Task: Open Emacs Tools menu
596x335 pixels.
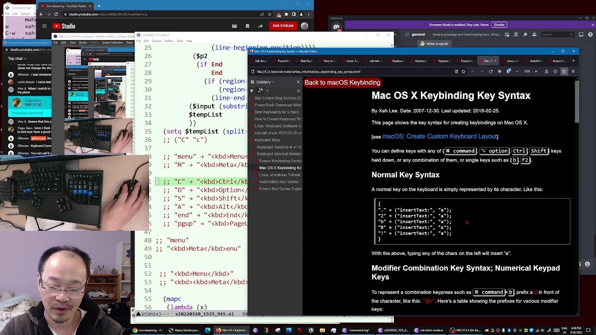Action: point(180,41)
